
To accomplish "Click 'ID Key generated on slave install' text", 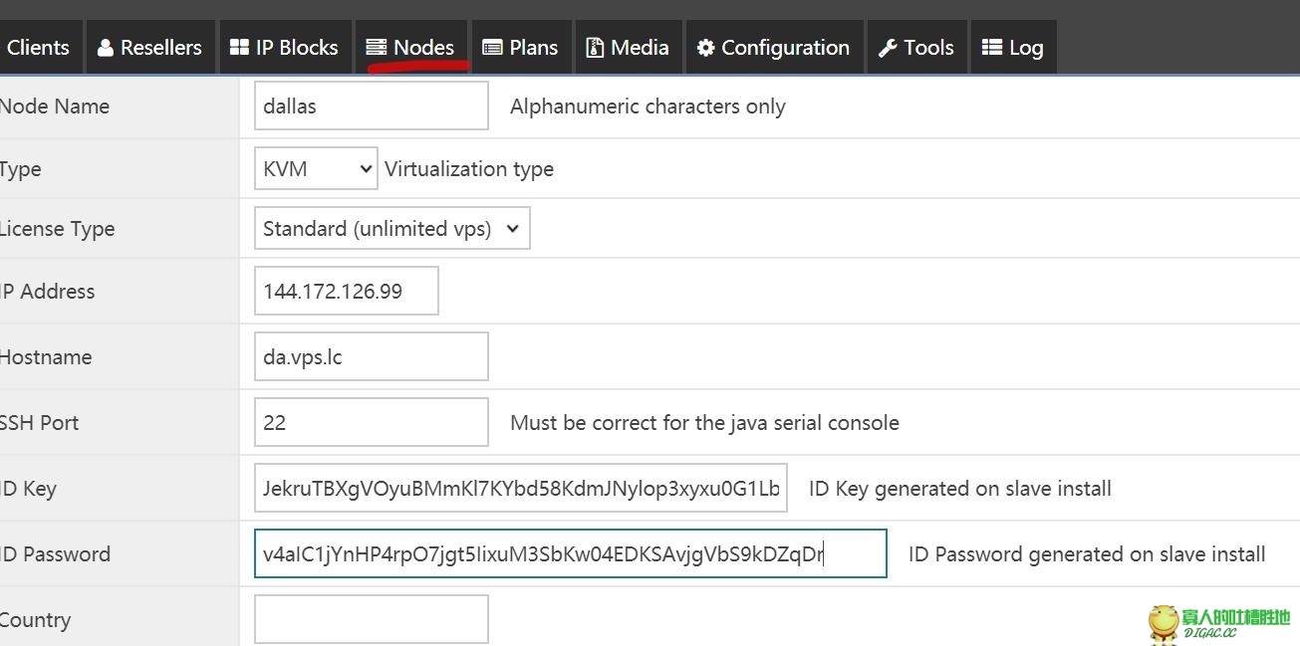I will point(960,489).
